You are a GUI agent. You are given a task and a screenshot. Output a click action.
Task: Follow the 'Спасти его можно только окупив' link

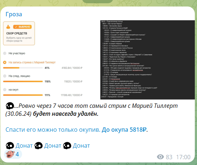(53, 130)
